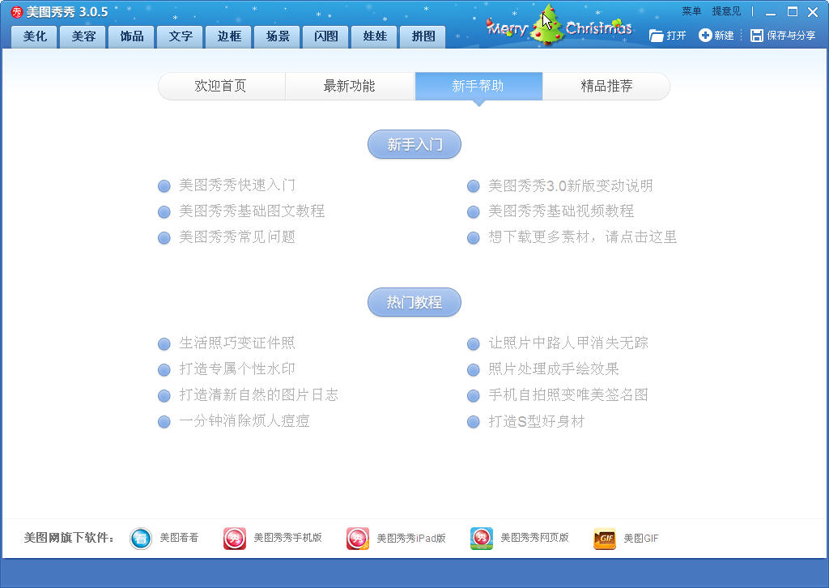Open tutorial 打造专属个性水印
Viewport: 829px width, 588px height.
point(237,369)
